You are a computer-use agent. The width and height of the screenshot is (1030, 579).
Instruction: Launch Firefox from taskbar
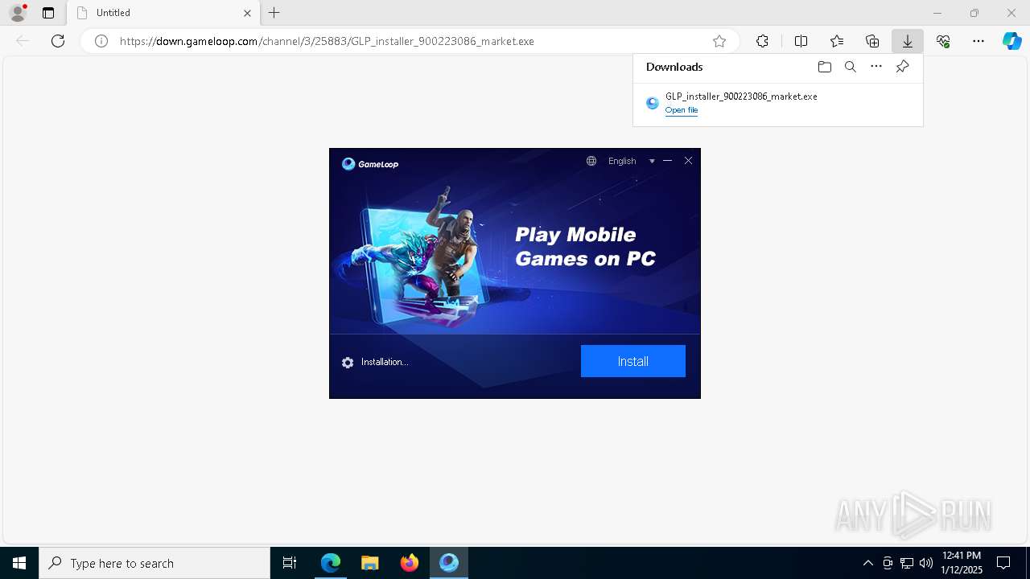[410, 563]
